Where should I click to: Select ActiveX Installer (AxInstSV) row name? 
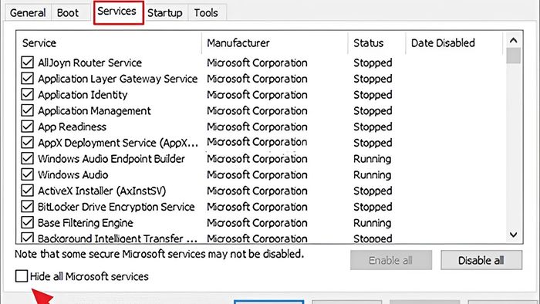[x=102, y=191]
